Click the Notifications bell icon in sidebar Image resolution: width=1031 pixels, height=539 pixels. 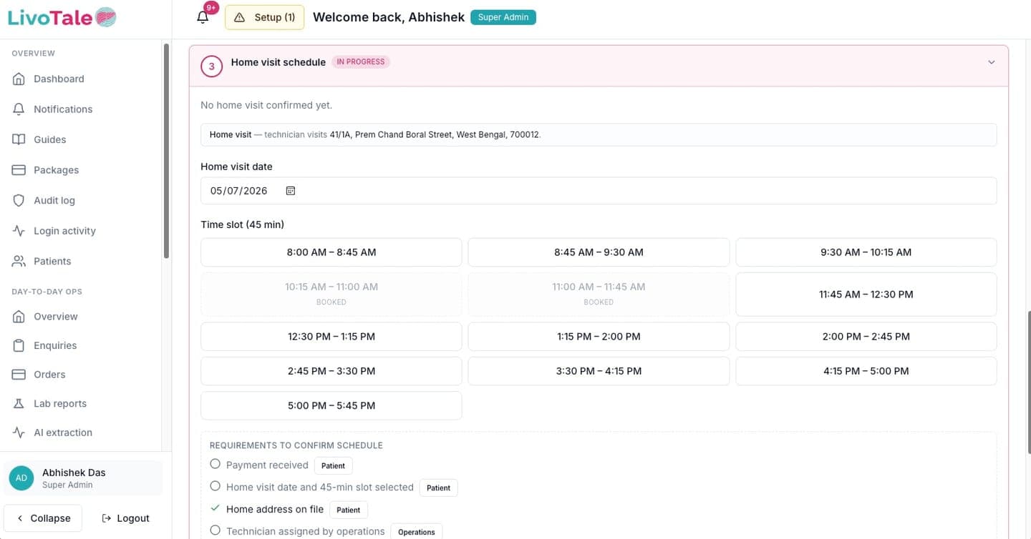tap(19, 109)
